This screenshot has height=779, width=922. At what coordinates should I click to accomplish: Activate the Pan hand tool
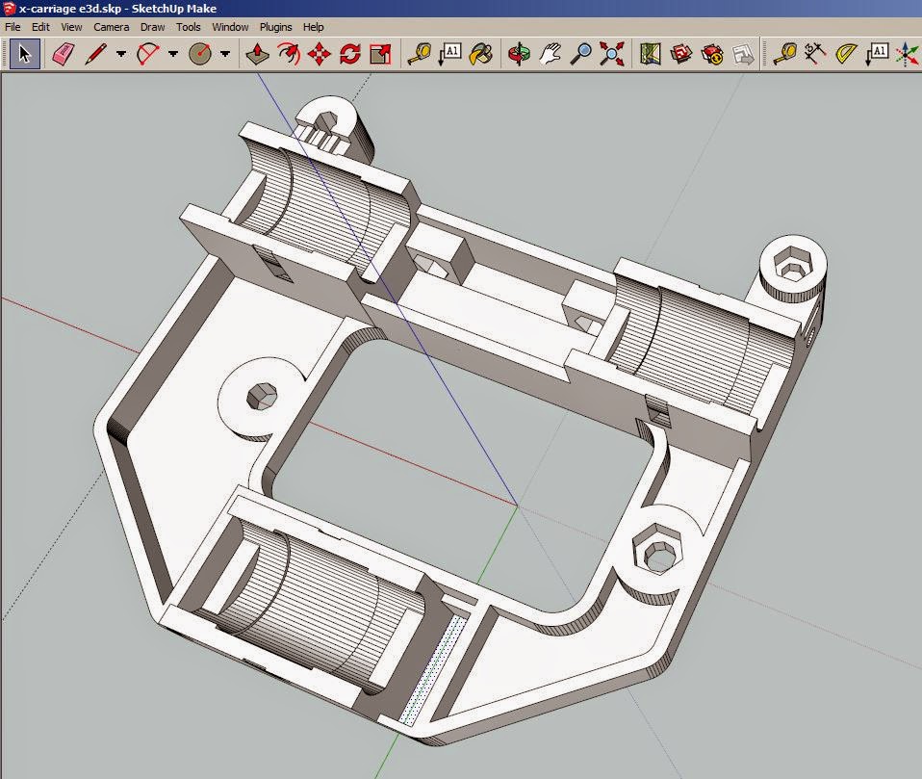[x=551, y=54]
